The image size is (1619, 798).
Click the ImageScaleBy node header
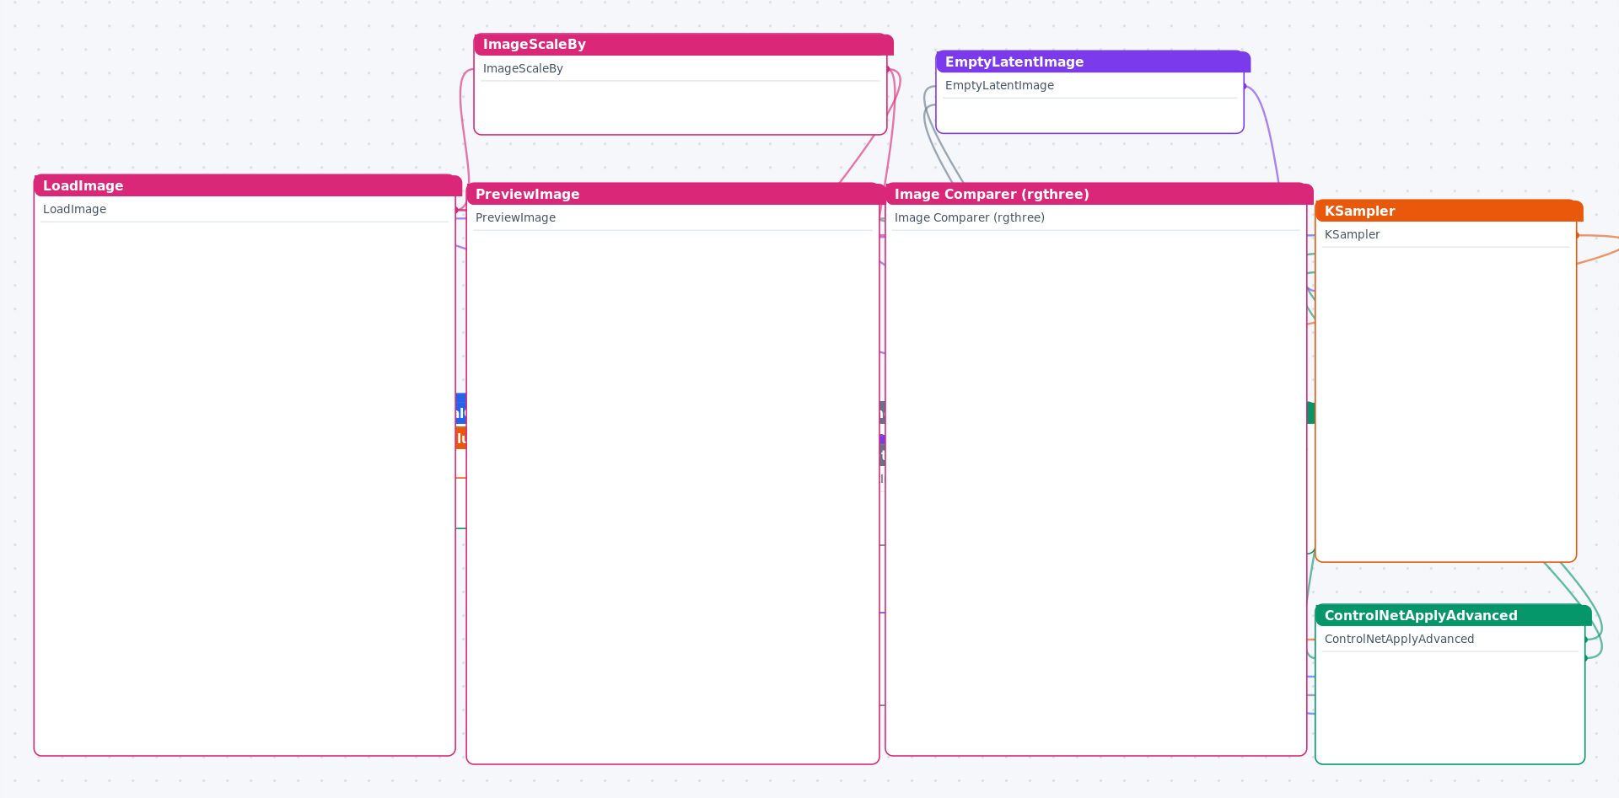tap(683, 45)
